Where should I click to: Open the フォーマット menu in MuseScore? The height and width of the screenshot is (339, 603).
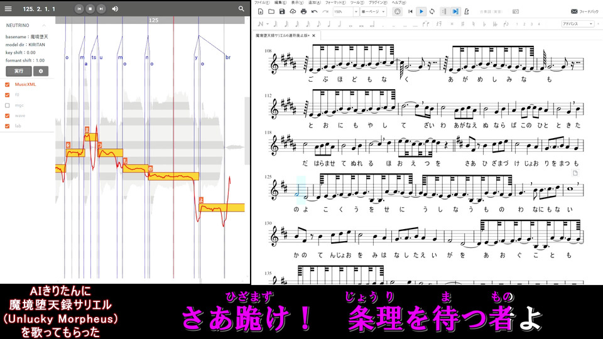click(335, 3)
